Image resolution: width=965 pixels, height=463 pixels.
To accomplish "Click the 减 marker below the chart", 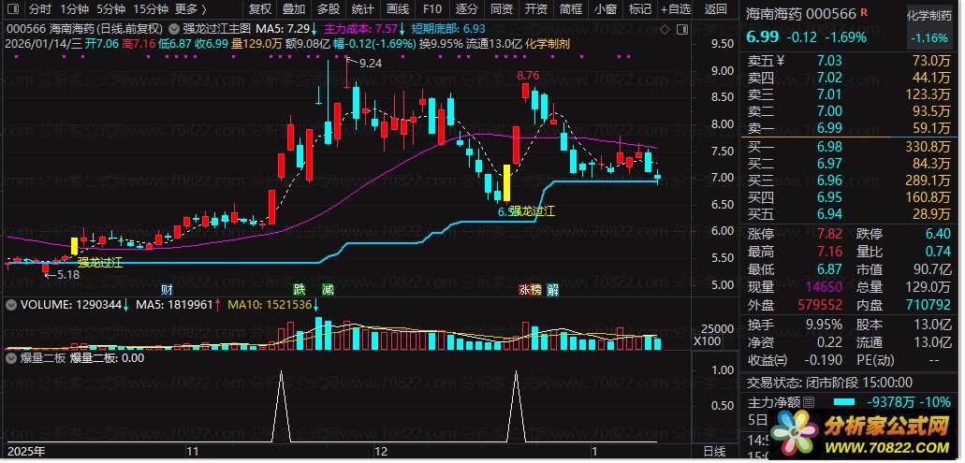I will (327, 289).
